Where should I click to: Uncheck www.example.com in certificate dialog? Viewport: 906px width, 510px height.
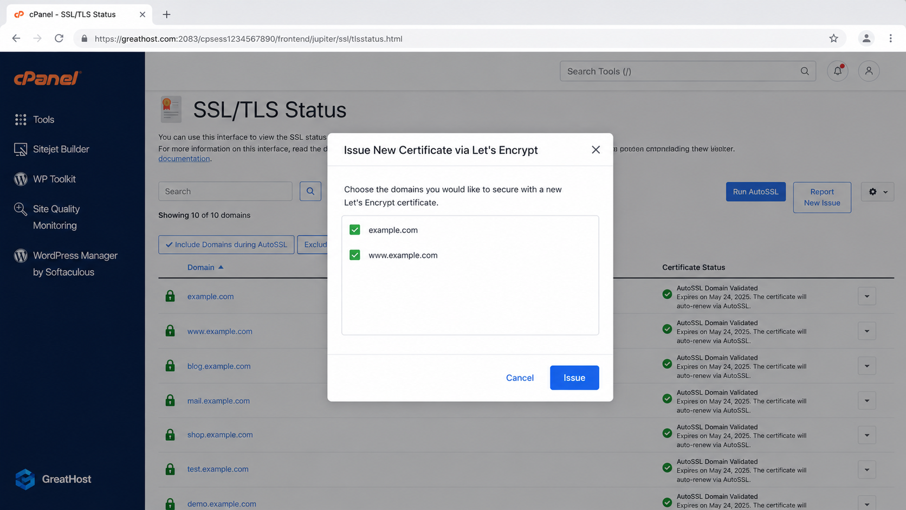pyautogui.click(x=355, y=255)
